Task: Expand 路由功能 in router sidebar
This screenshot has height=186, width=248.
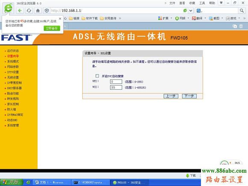Action: 13,94
